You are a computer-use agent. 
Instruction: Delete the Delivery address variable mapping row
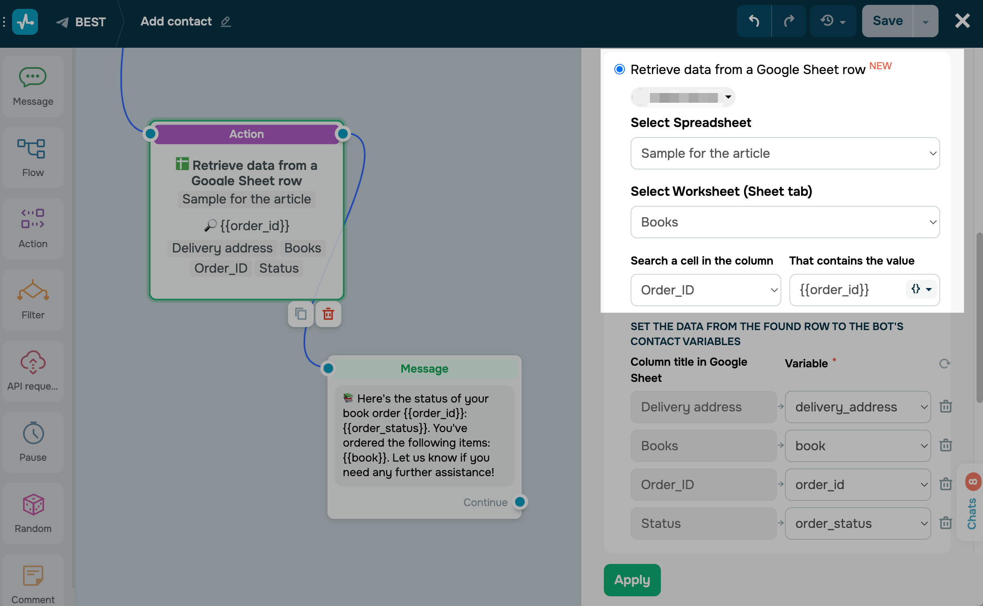(x=945, y=407)
